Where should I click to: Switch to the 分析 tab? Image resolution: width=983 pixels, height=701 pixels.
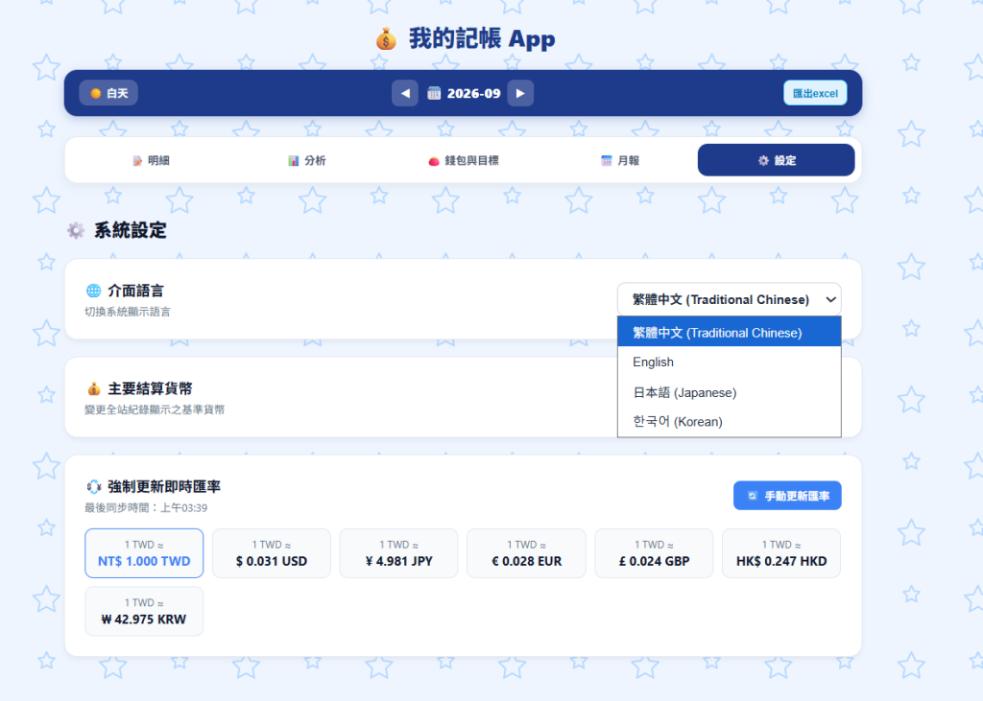(x=307, y=160)
